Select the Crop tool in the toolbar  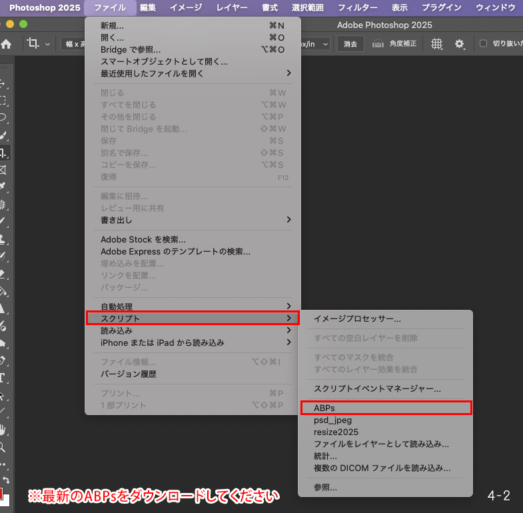click(3, 153)
